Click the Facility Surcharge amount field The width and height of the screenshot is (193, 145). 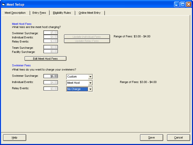pos(51,51)
